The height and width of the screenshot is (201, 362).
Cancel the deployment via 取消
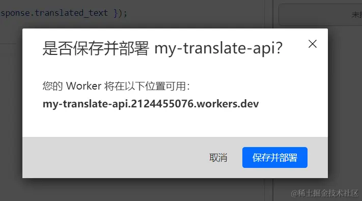click(x=218, y=158)
